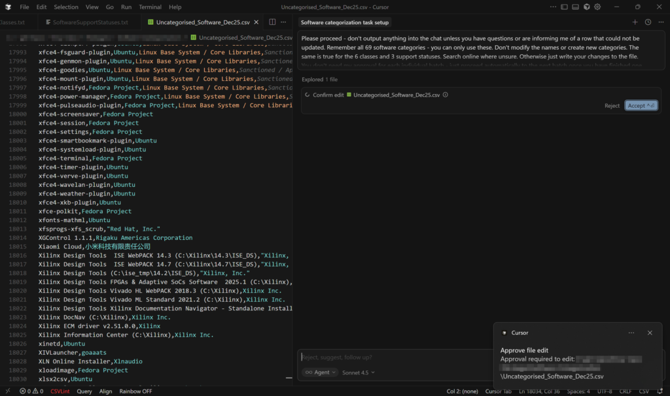Open Cursor settings gear icon
670x396 pixels.
tap(599, 7)
